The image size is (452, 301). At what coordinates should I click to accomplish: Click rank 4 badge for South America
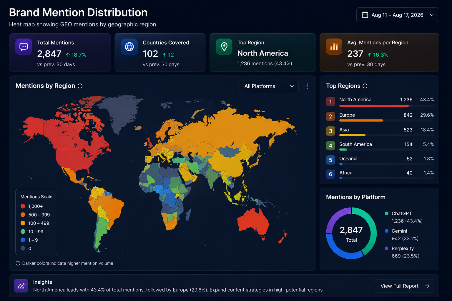point(330,146)
